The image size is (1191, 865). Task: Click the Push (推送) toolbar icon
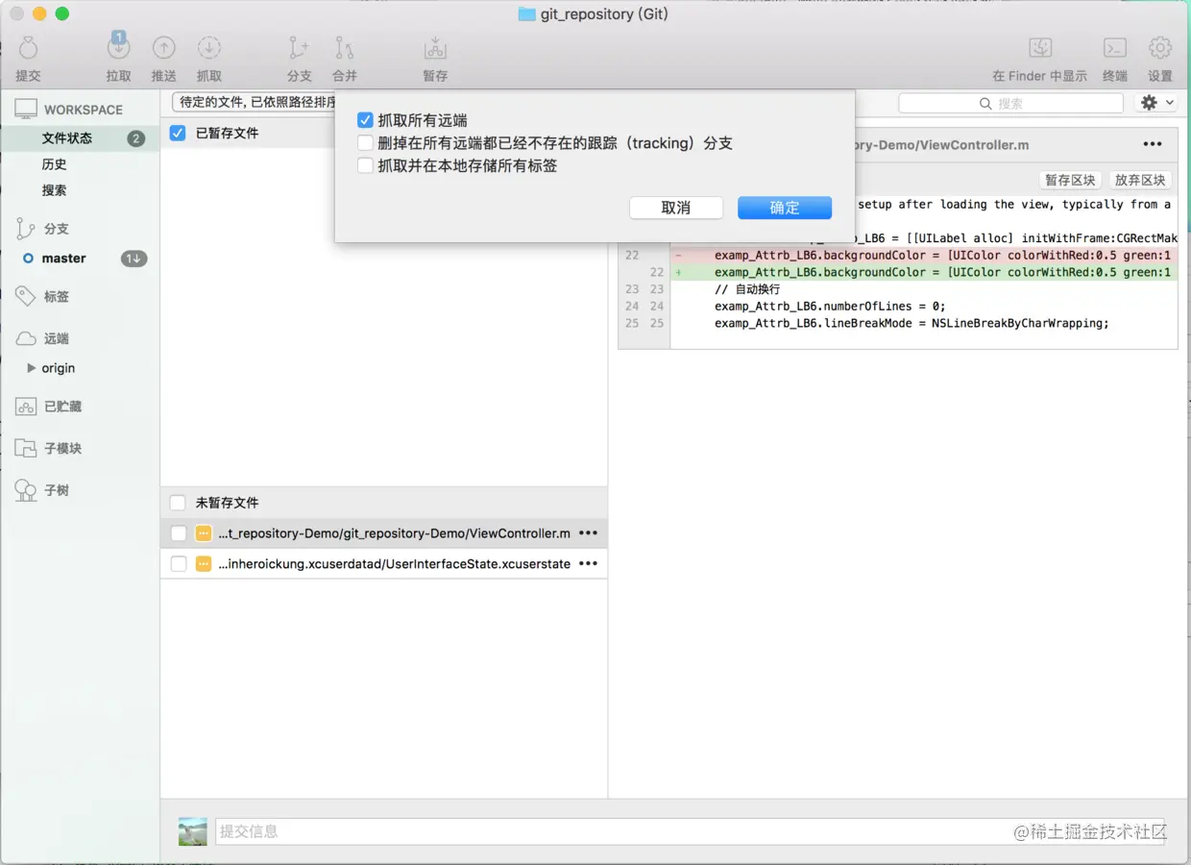[164, 48]
